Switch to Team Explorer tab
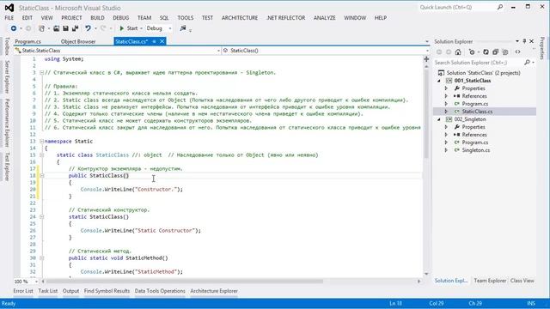Image resolution: width=550 pixels, height=309 pixels. [x=490, y=281]
